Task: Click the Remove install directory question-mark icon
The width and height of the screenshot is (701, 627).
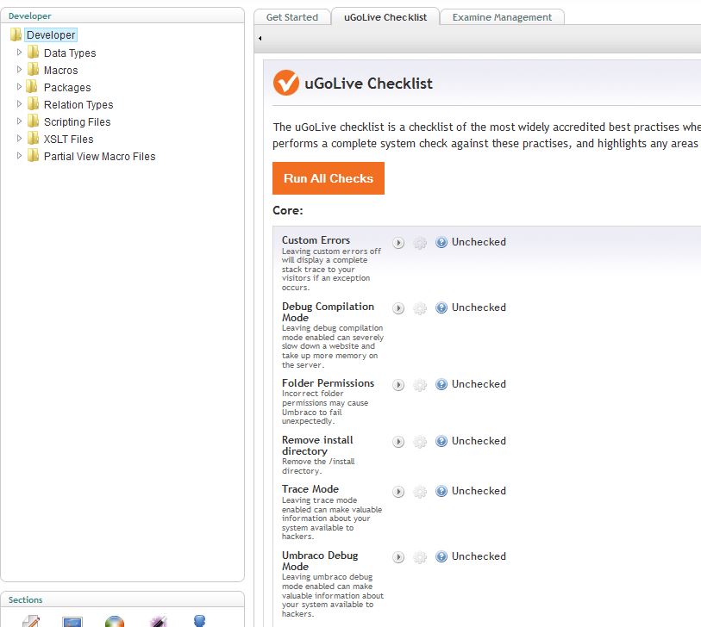Action: [x=441, y=441]
